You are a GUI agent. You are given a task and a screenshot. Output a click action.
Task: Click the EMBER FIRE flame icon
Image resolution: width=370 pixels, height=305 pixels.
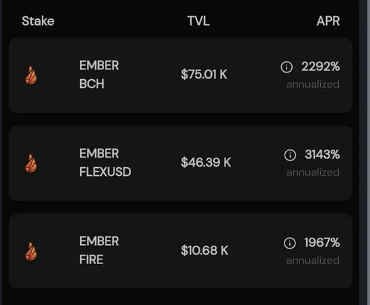click(x=31, y=251)
